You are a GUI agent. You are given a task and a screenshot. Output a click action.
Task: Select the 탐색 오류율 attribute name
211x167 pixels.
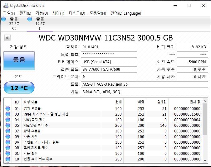click(x=32, y=131)
